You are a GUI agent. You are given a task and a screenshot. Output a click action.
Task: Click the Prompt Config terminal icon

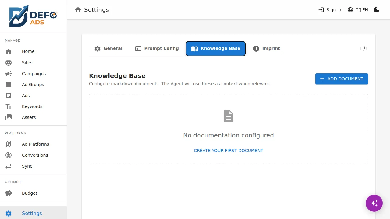coord(138,49)
